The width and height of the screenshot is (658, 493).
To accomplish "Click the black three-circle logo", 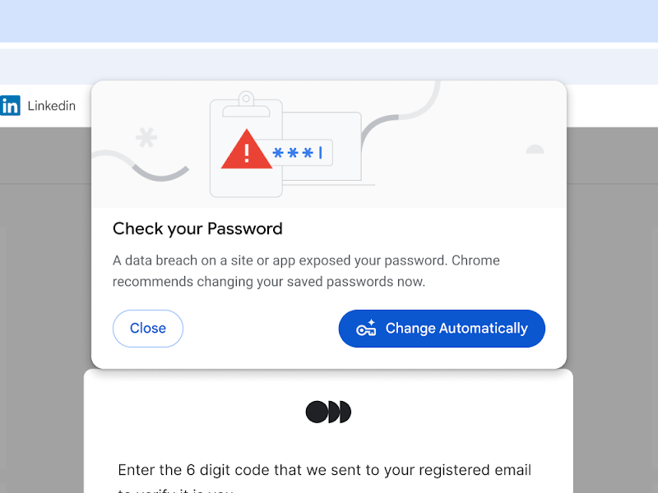I will point(328,412).
